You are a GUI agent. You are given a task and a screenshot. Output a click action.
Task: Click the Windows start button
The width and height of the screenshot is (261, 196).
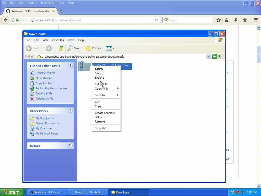point(12,192)
